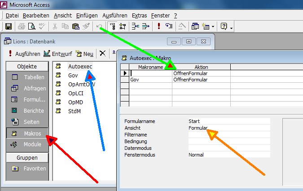Select Seiten in the Objects bar

[x=27, y=122]
